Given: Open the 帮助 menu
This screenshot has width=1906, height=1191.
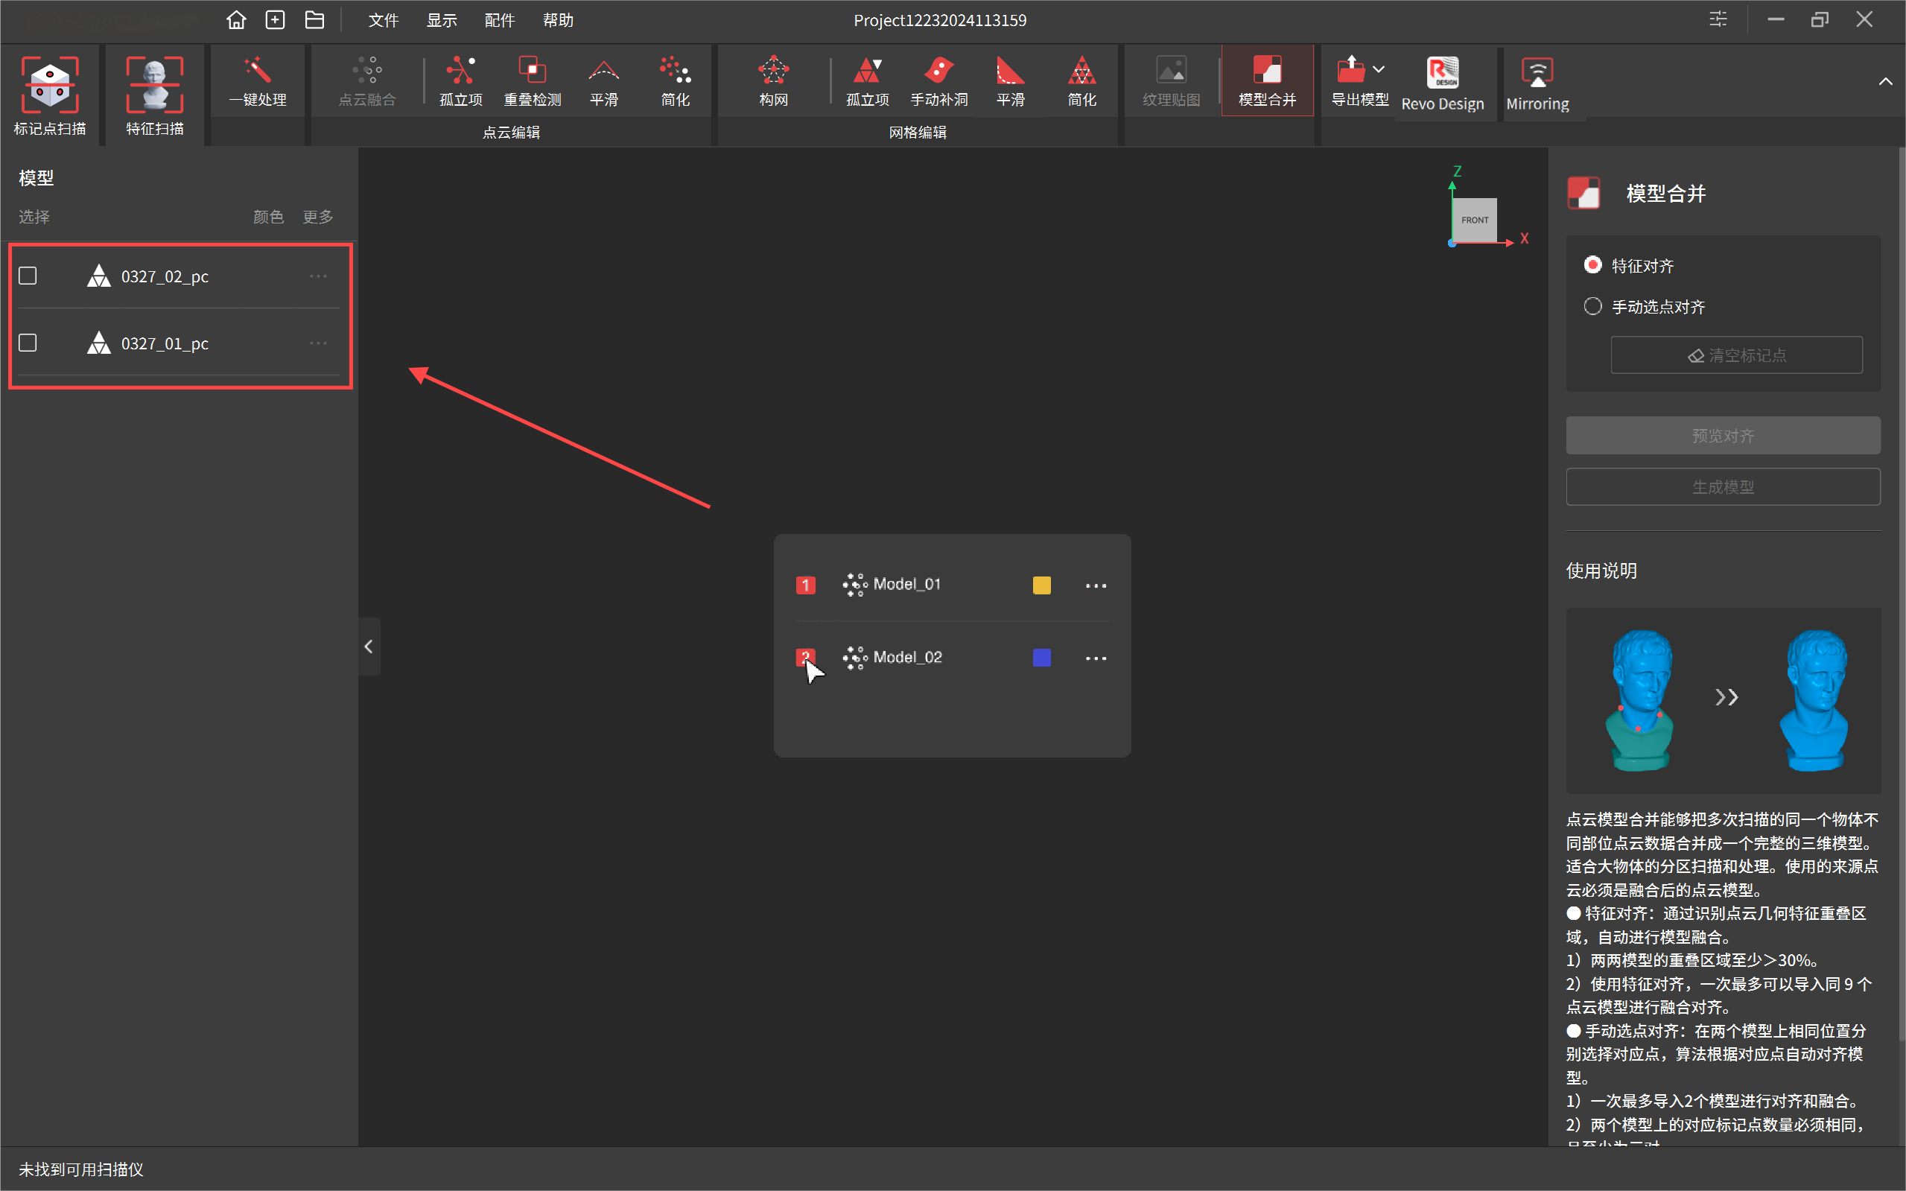Looking at the screenshot, I should pyautogui.click(x=558, y=19).
